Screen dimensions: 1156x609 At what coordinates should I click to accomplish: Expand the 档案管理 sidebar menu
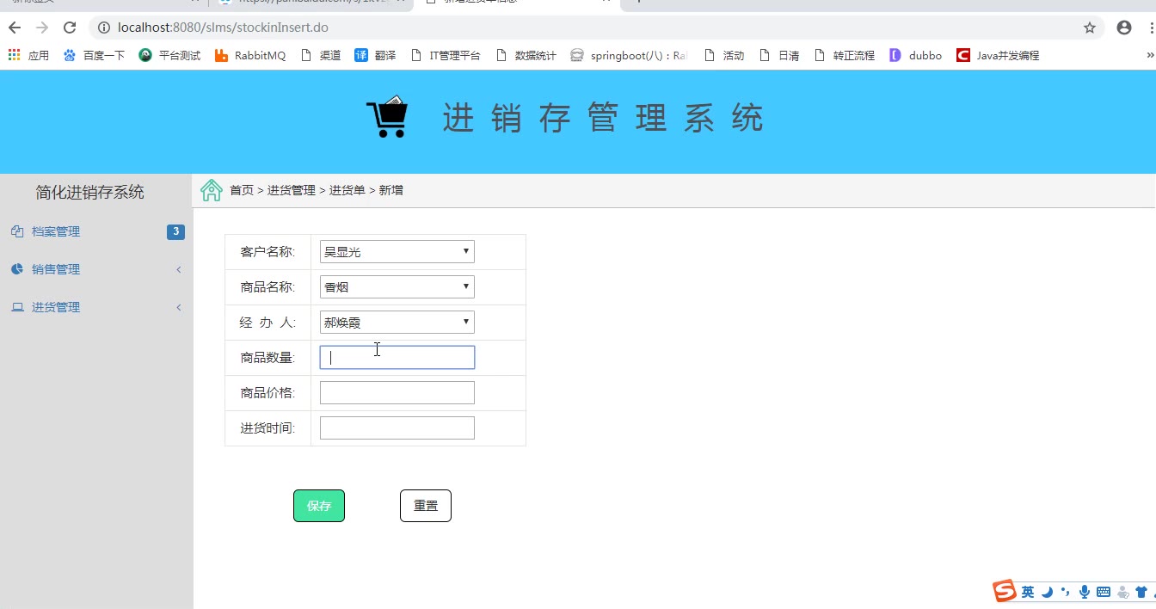[96, 231]
